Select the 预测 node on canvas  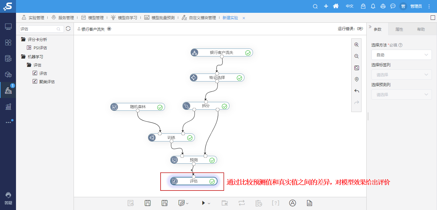click(x=194, y=160)
